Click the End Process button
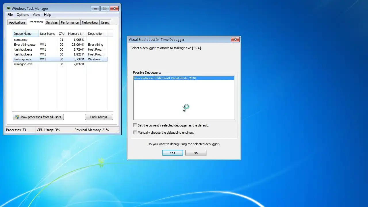Viewport: 368px width, 207px height. pos(99,117)
